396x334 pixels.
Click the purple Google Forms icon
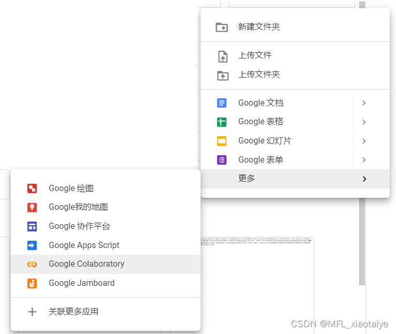click(221, 160)
